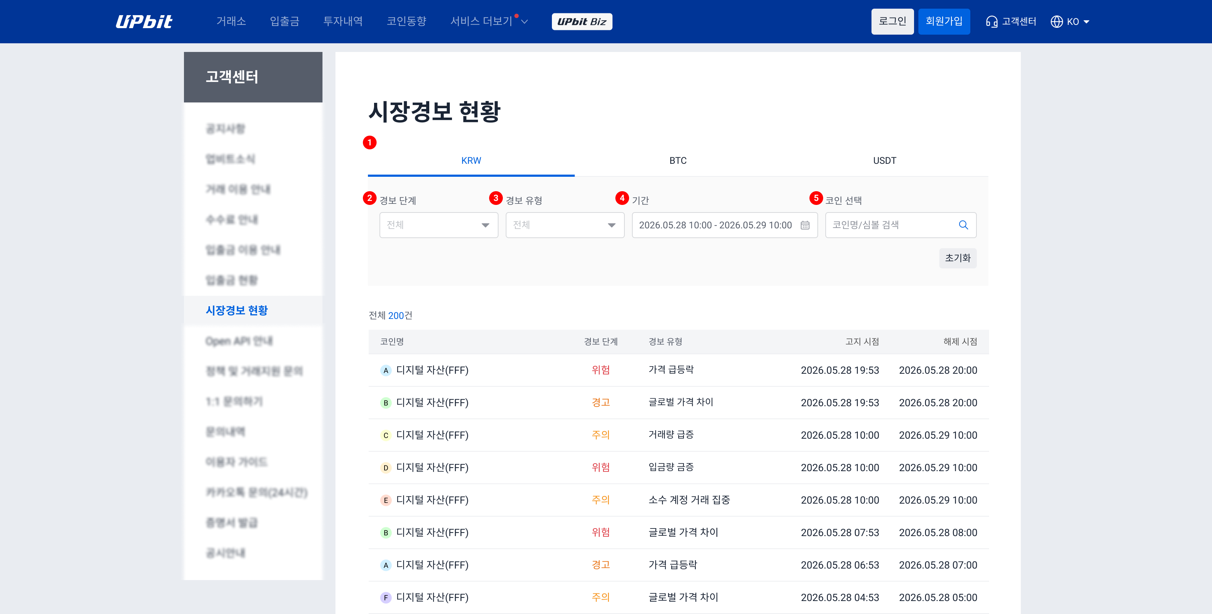The image size is (1212, 614).
Task: Select 시장경보 현황 in the sidebar
Action: [237, 311]
